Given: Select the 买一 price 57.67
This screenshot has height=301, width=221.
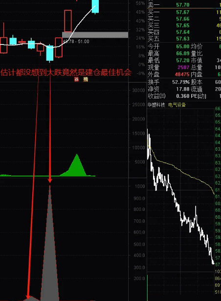Looking at the screenshot, I should [x=183, y=12].
